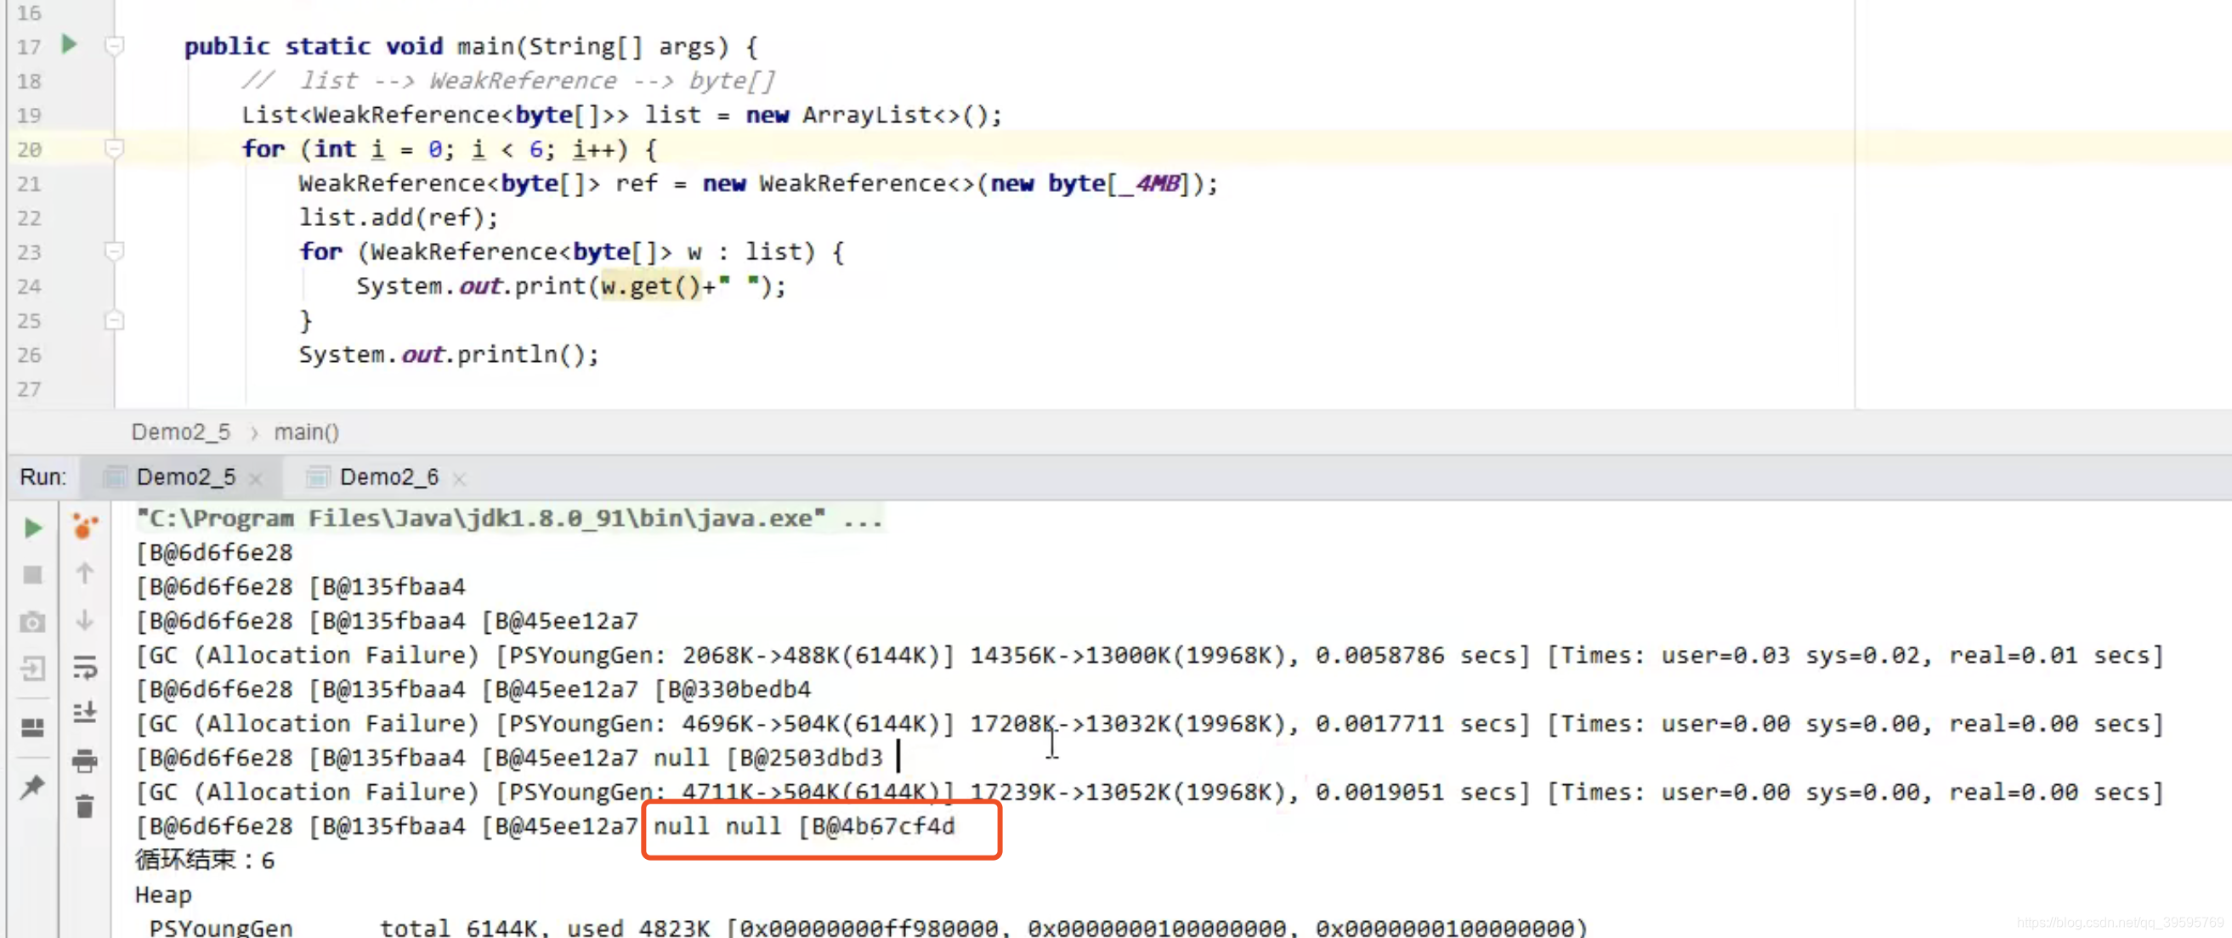
Task: Switch to the Demo2_6 run tab
Action: coord(388,477)
